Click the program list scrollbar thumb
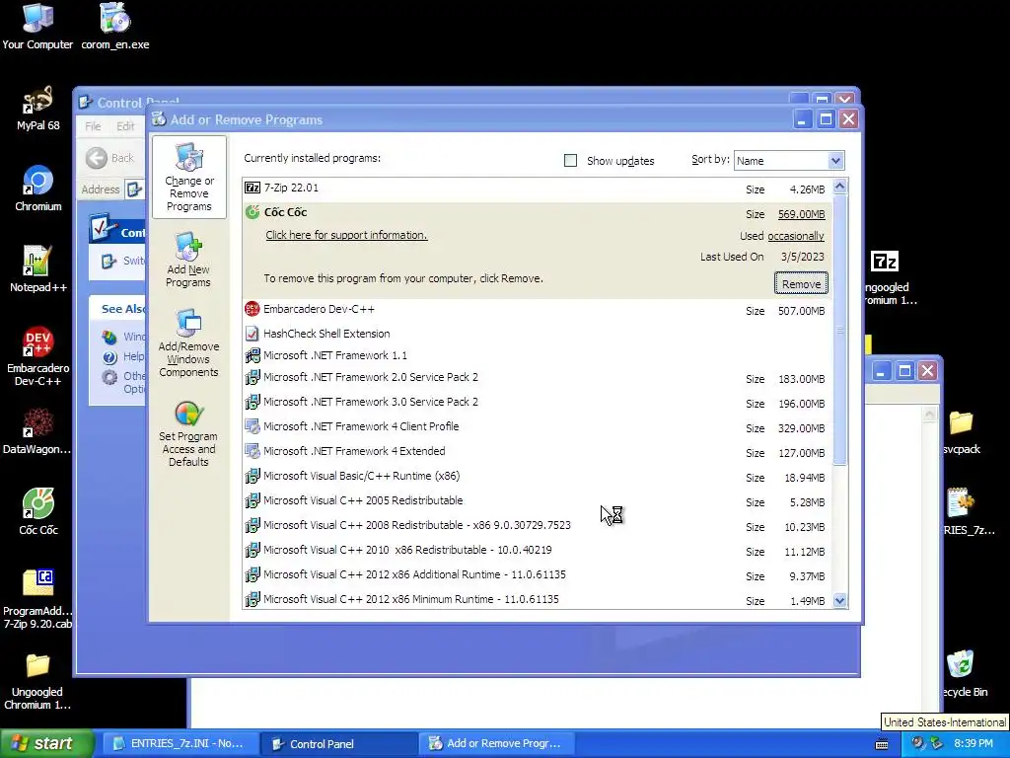 click(839, 330)
